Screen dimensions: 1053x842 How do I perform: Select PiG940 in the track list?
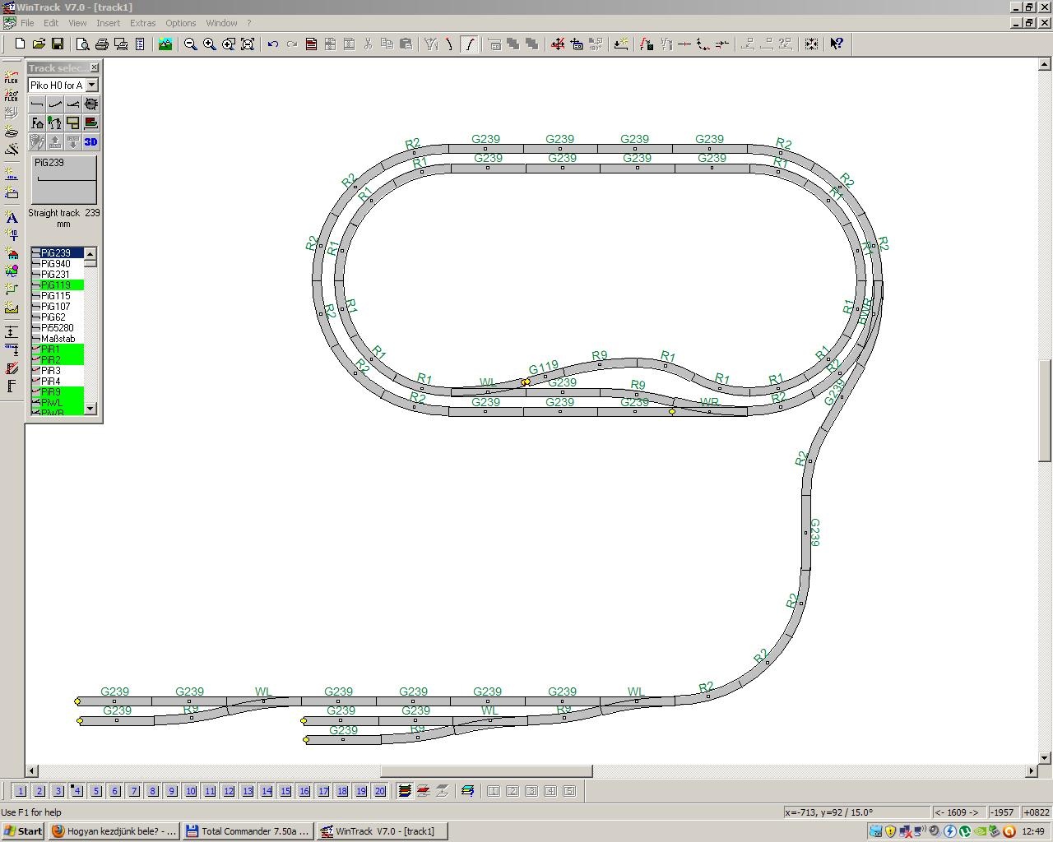[x=56, y=264]
